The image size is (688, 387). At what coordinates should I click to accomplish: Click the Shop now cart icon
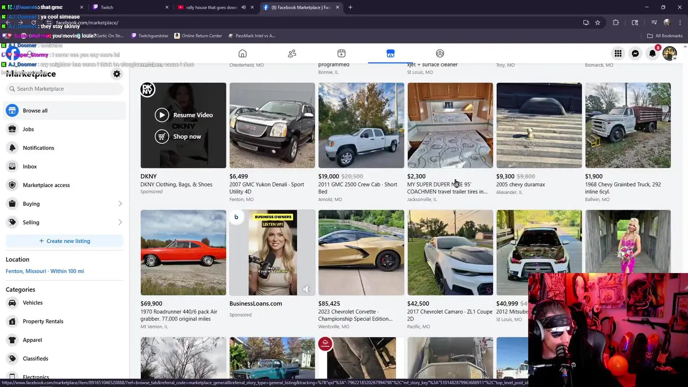162,137
